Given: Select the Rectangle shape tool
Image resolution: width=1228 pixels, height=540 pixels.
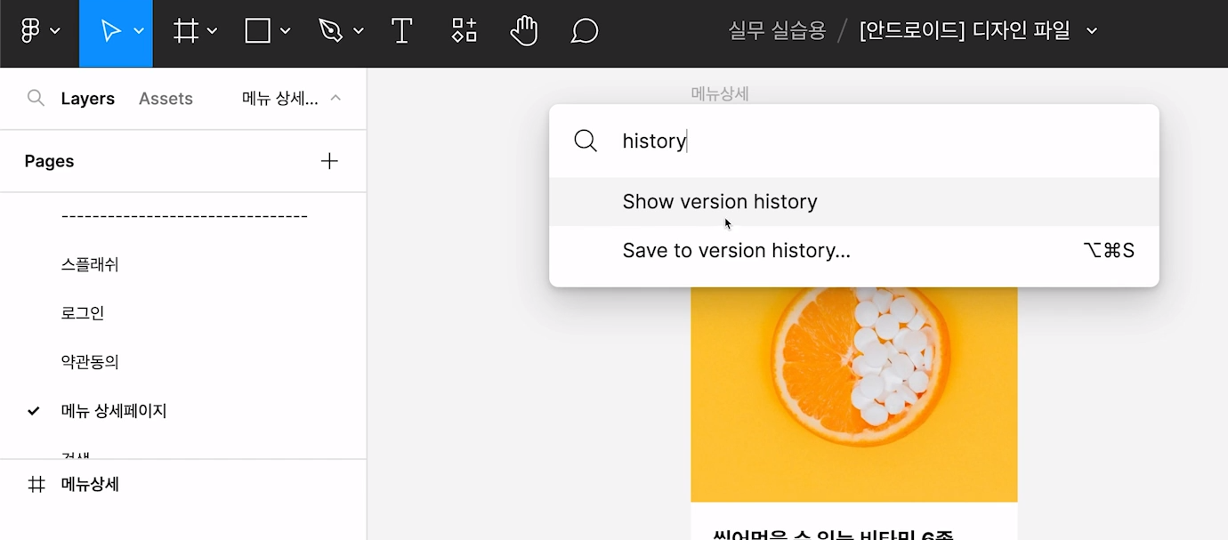Looking at the screenshot, I should click(258, 31).
